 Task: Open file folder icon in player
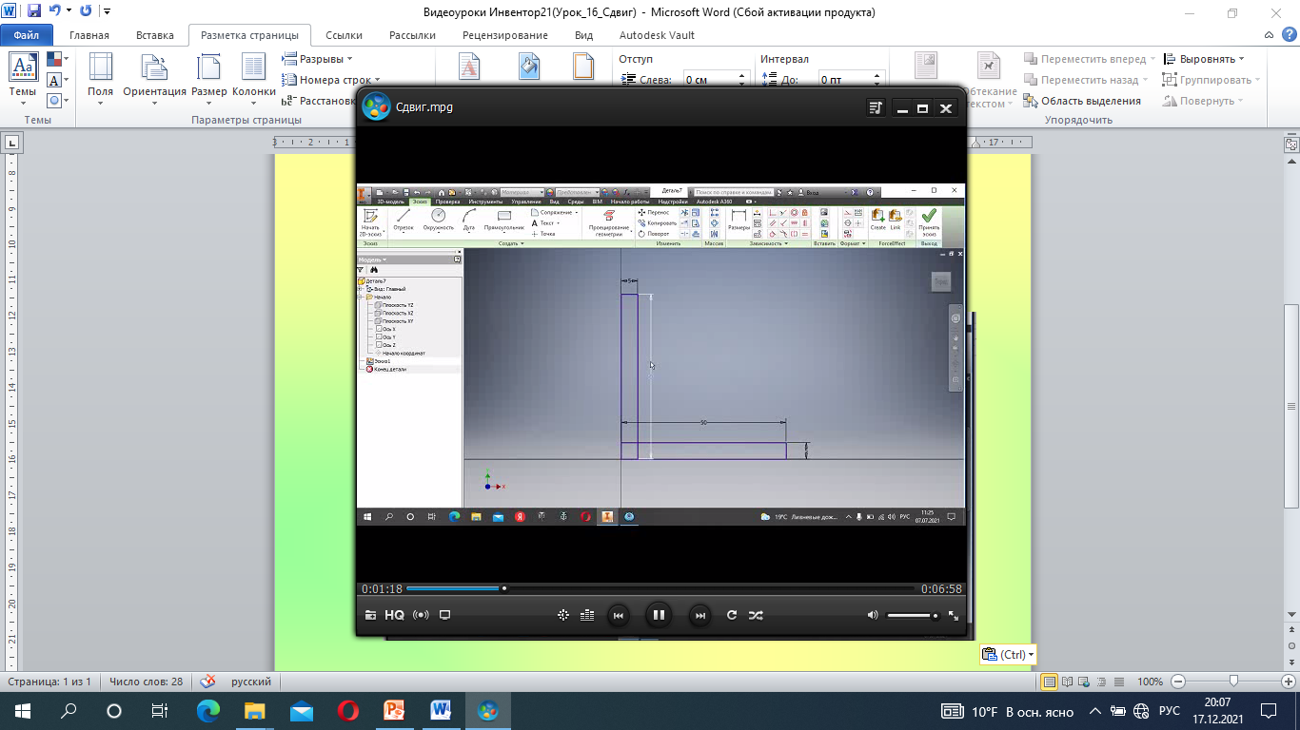coord(371,615)
